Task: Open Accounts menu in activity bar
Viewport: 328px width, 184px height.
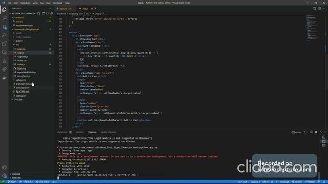Action: 4,167
